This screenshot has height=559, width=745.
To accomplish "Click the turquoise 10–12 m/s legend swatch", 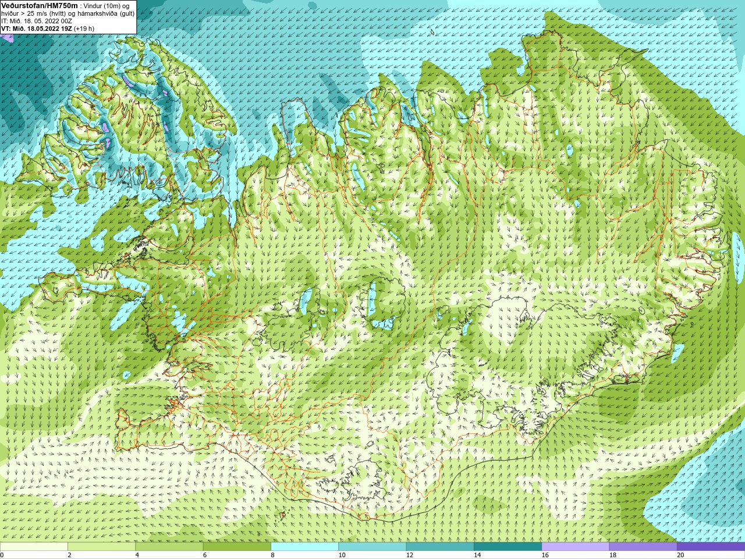I will pos(372,547).
